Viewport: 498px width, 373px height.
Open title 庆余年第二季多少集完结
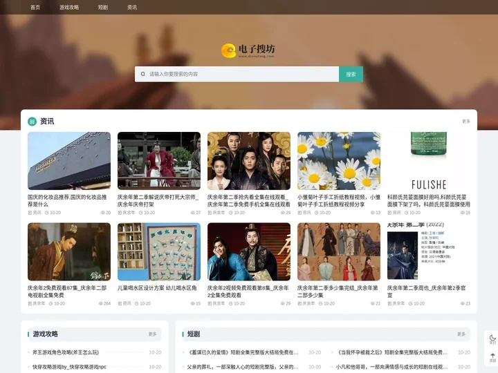[338, 291]
